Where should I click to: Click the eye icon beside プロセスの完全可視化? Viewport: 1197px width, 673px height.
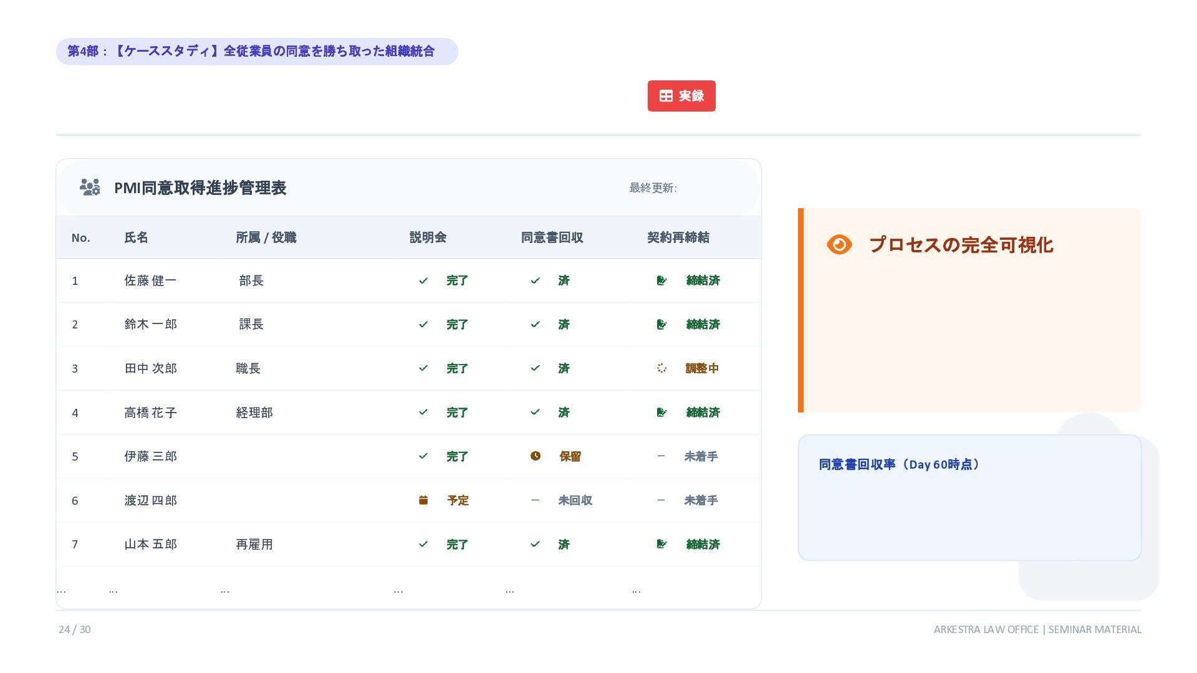[839, 244]
